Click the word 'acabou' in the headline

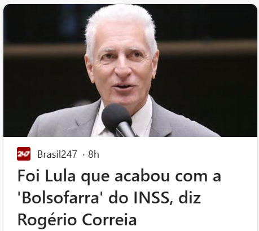(142, 176)
